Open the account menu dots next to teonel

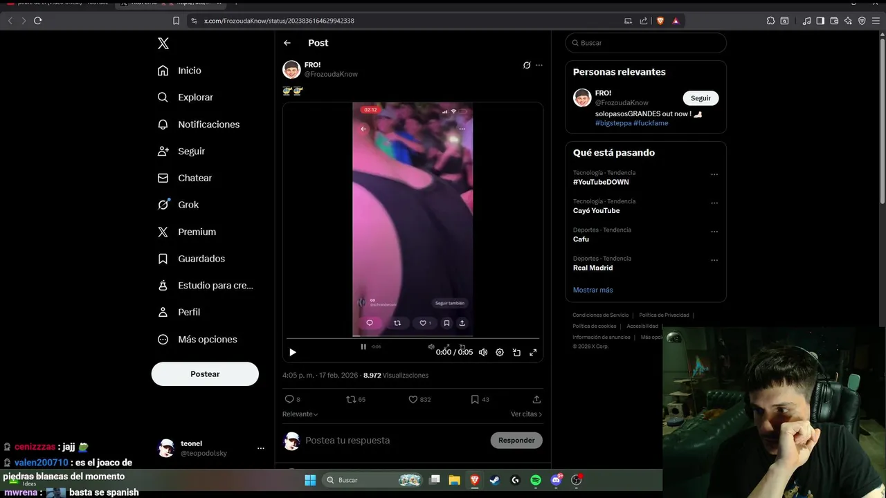(x=261, y=448)
